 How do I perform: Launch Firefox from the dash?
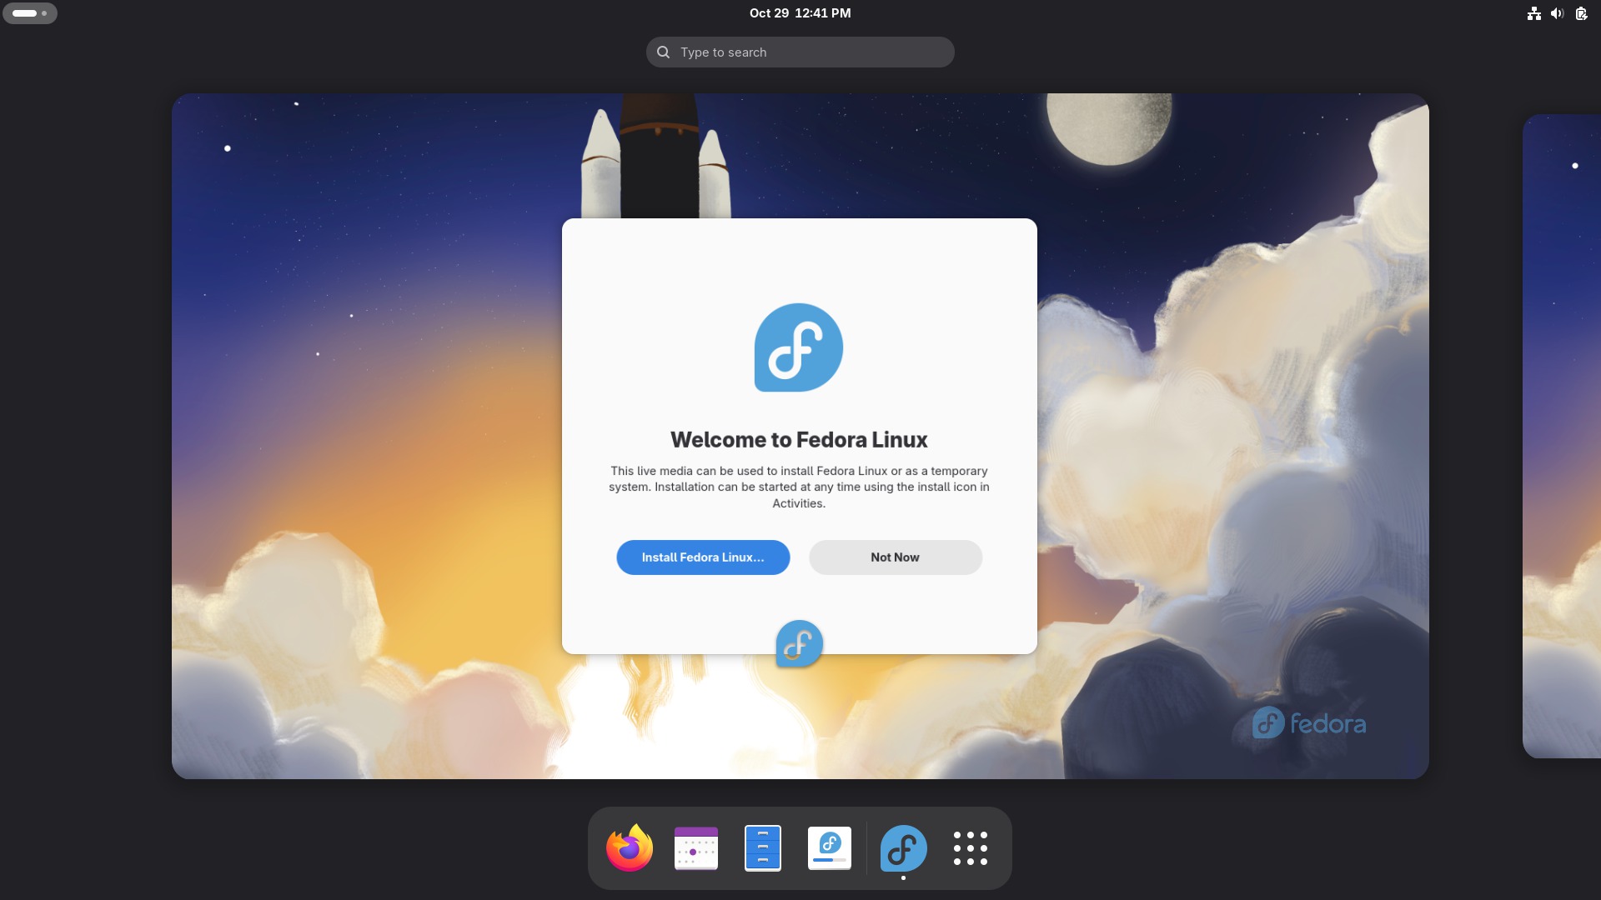[630, 848]
